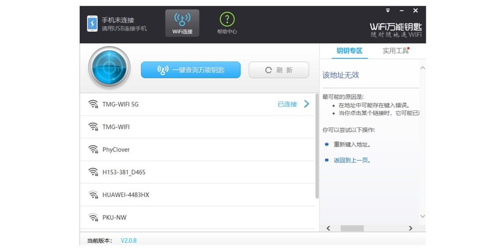Click the right arrow of the horizontal scrollbar
The image size is (503, 251).
point(411,228)
